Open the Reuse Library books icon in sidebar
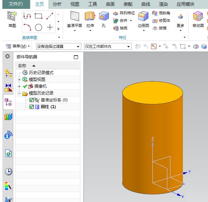Image resolution: width=208 pixels, height=202 pixels. (x=8, y=117)
